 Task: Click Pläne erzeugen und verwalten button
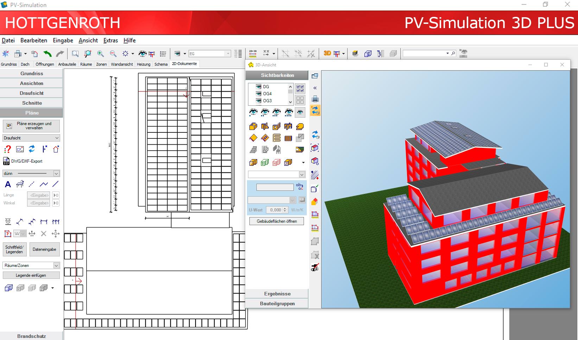pos(31,126)
